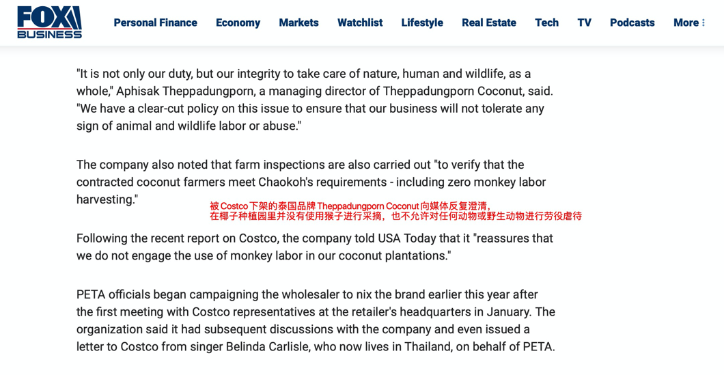Image resolution: width=724 pixels, height=375 pixels.
Task: Expand the More navigation menu
Action: click(688, 23)
